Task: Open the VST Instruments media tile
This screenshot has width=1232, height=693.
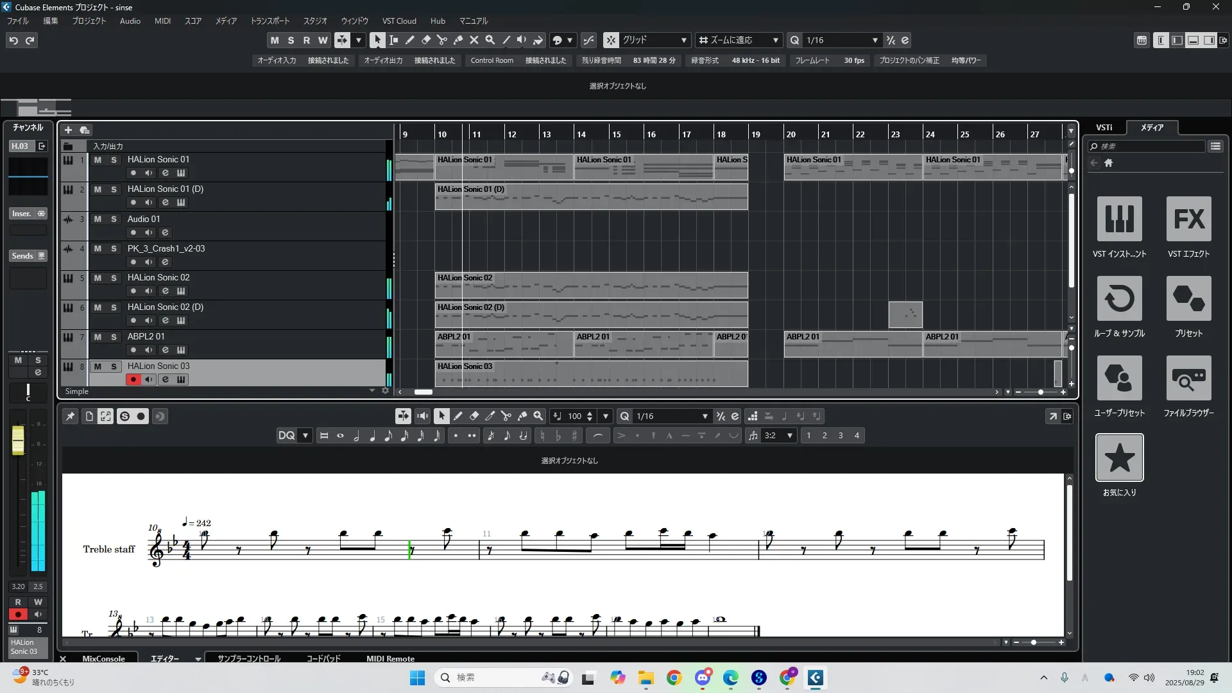Action: (1119, 219)
